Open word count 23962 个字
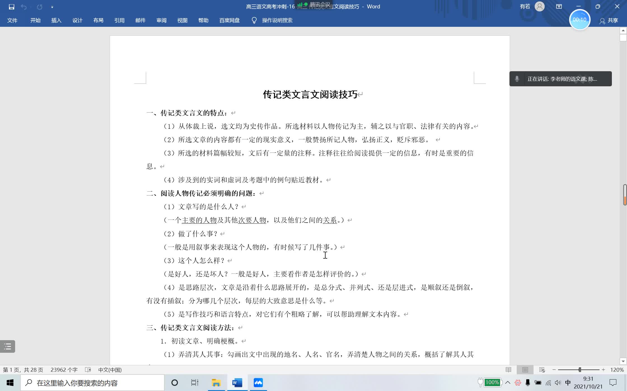Screen dimensions: 627x391 tap(64, 370)
